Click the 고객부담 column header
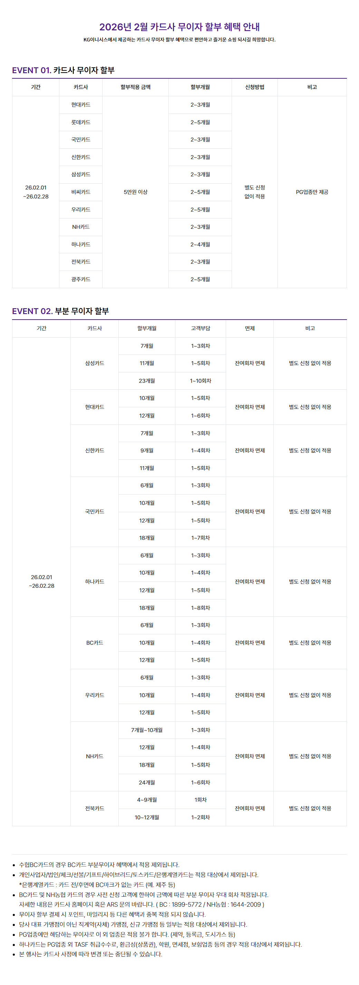This screenshot has height=985, width=359. [200, 329]
